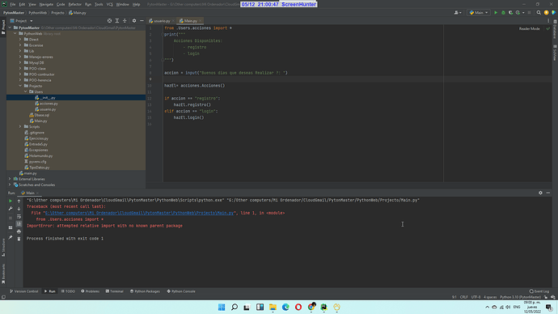
Task: Expand the External Libraries node
Action: click(10, 179)
